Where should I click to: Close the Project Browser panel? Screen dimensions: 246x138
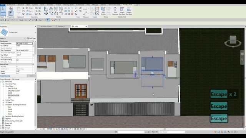(x=35, y=79)
